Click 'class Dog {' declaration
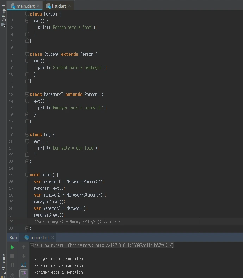 (x=42, y=135)
